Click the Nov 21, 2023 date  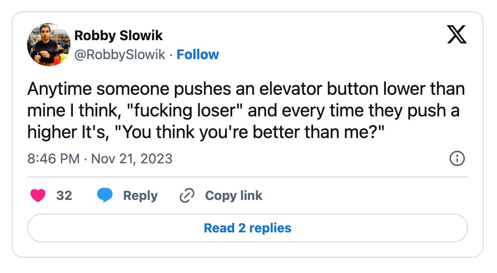tap(132, 159)
